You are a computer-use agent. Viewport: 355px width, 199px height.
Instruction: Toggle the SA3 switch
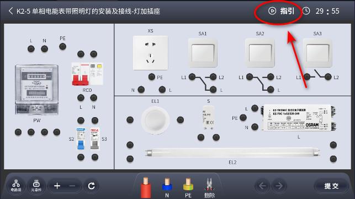pyautogui.click(x=317, y=53)
